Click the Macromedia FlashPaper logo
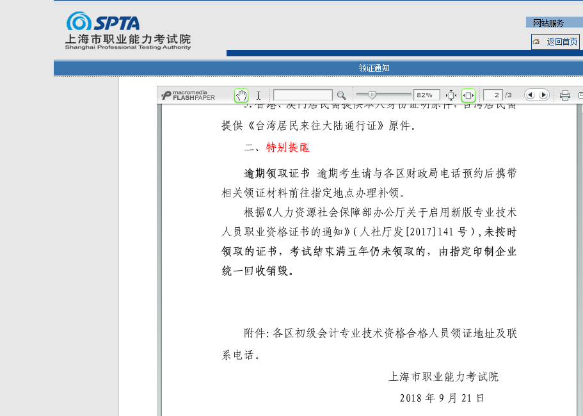Screen dimensions: 583x416 [189, 95]
